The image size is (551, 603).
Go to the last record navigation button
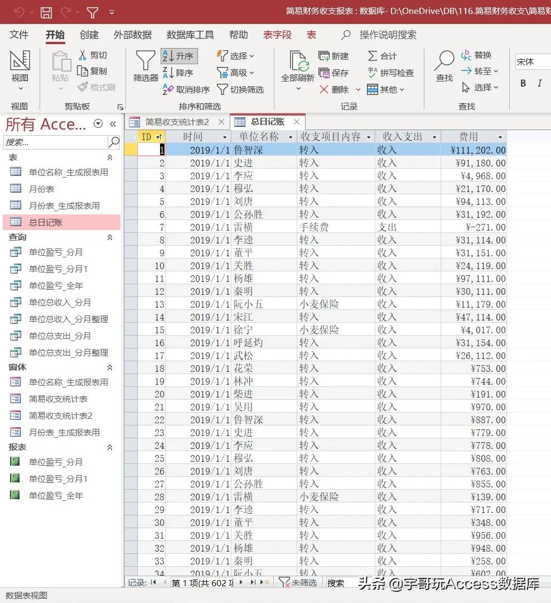253,582
